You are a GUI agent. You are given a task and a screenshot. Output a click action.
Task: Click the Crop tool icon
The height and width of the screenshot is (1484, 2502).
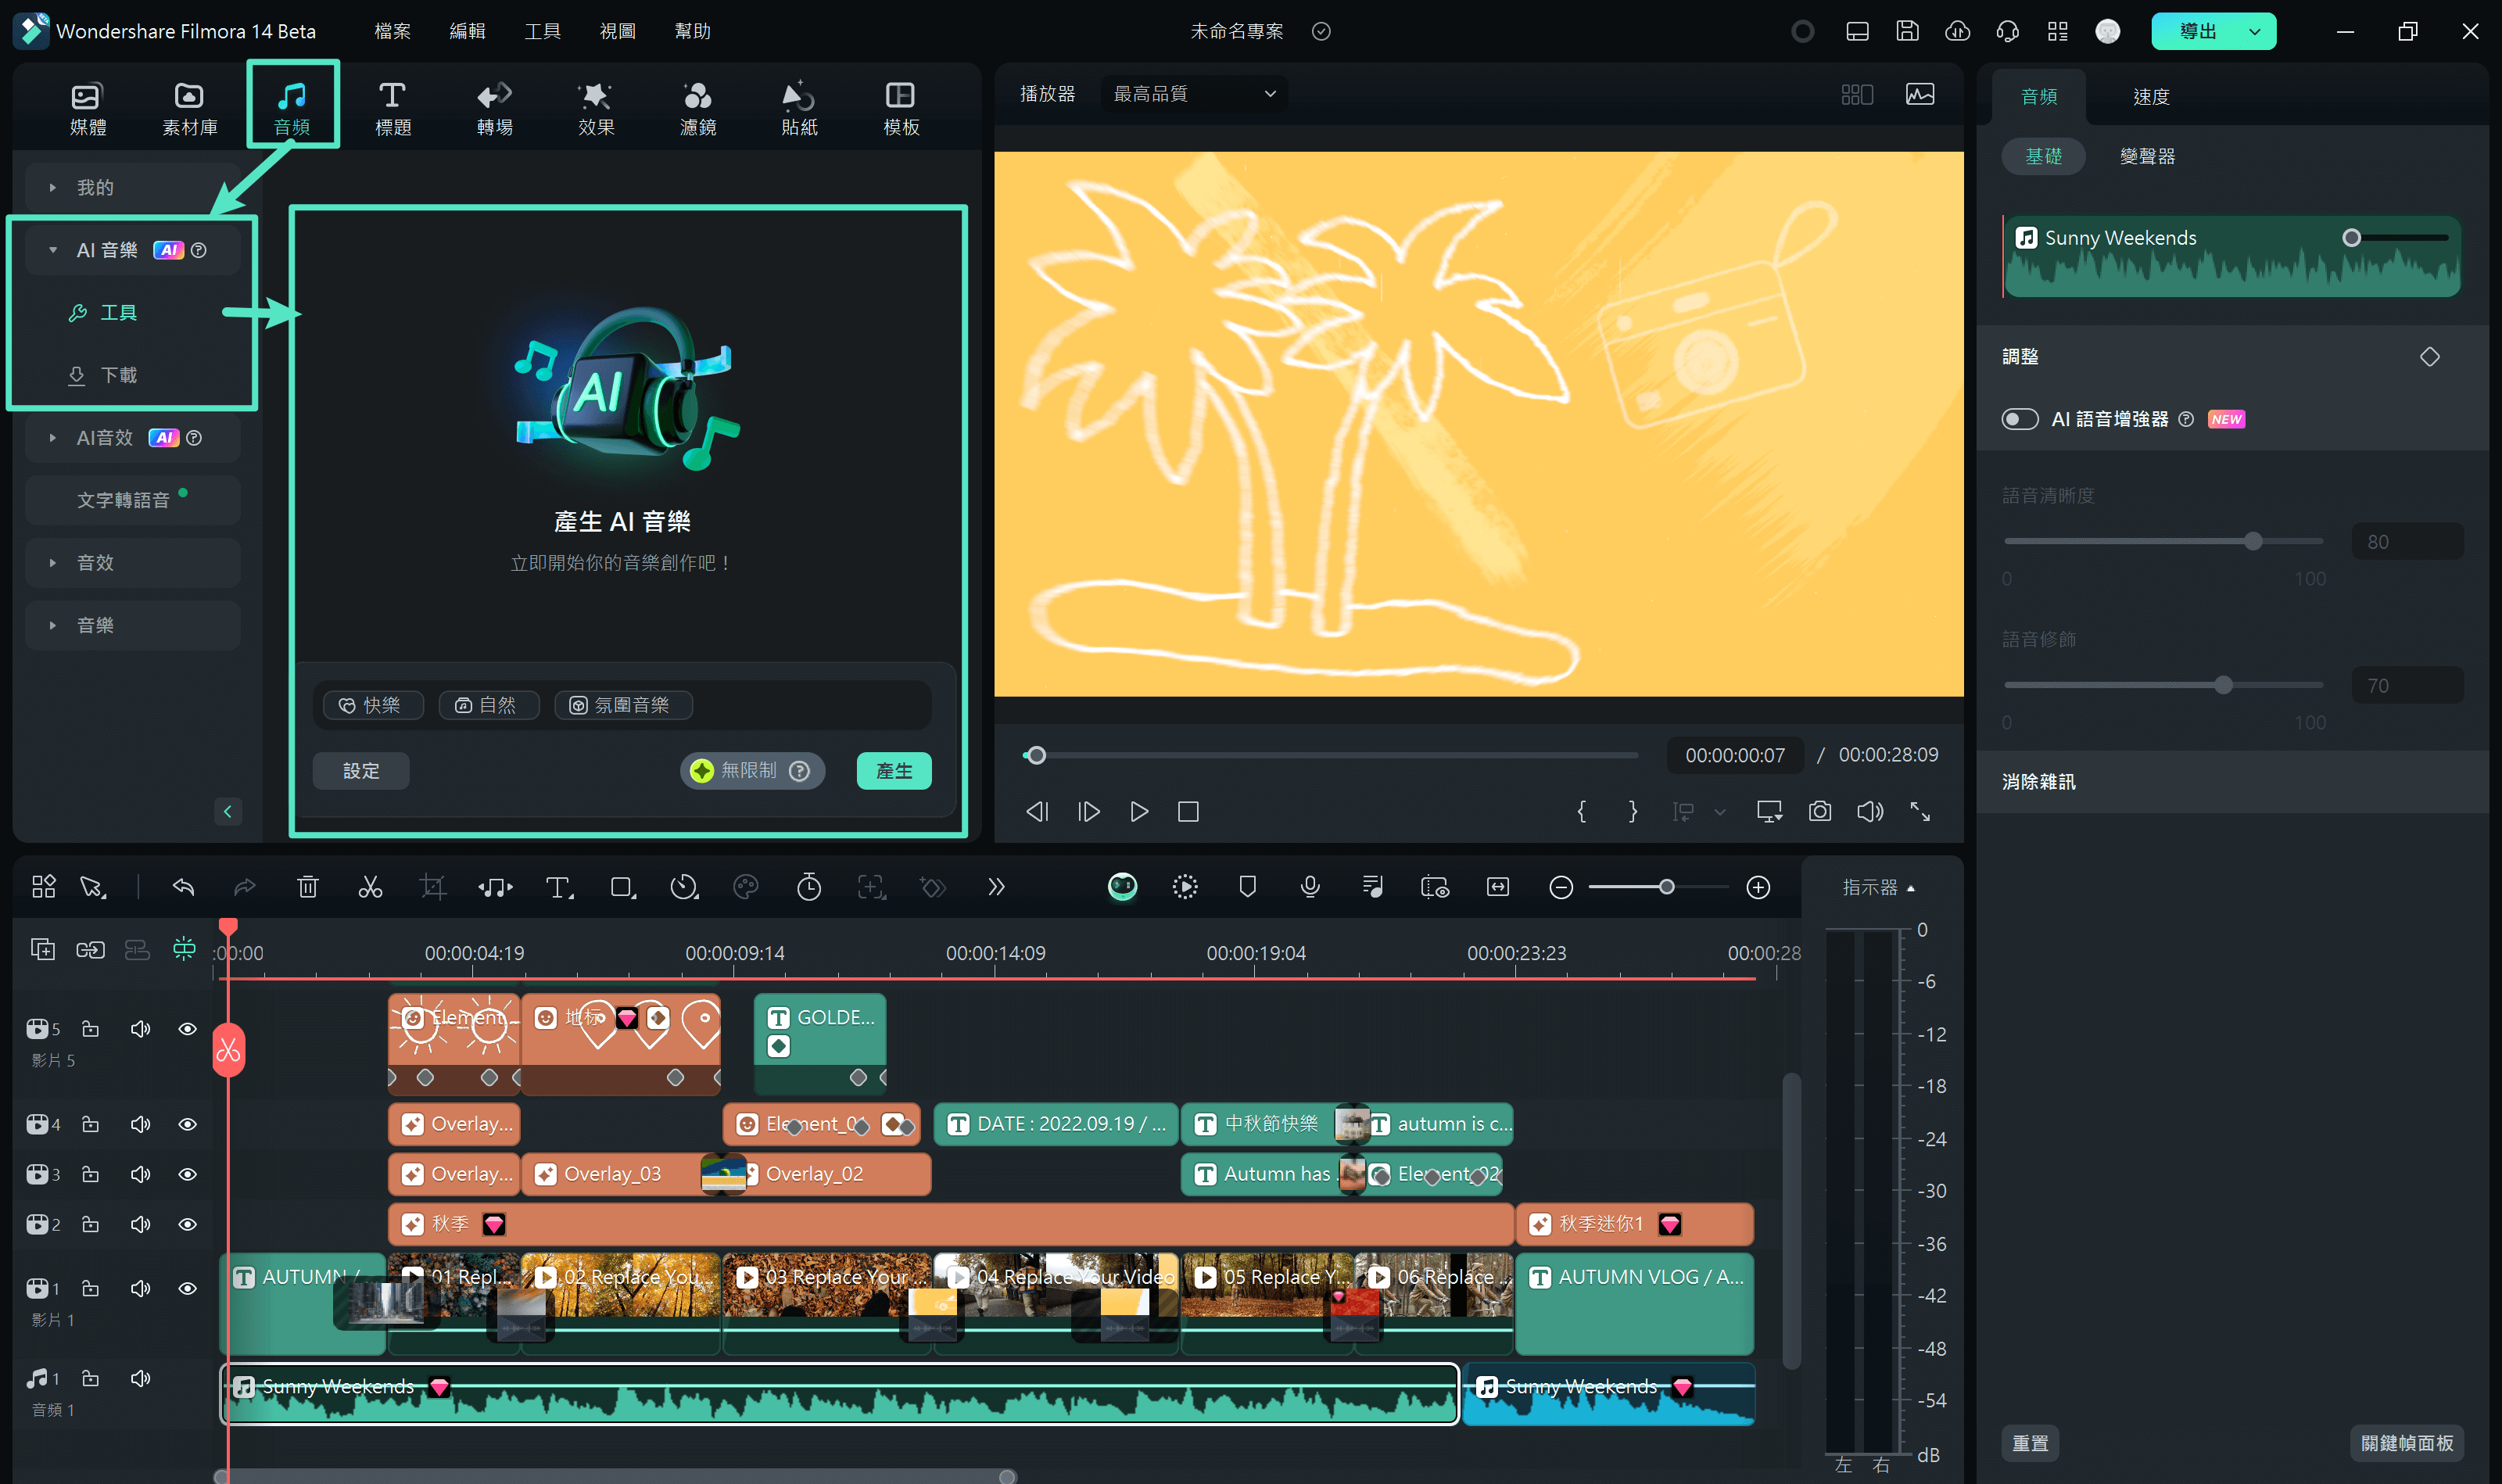pyautogui.click(x=432, y=887)
